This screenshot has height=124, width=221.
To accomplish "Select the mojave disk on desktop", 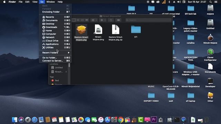I will tap(210, 10).
